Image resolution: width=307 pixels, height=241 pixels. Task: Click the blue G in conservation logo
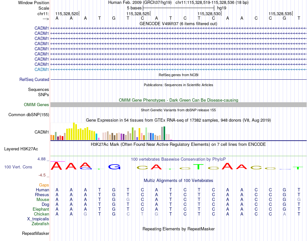coord(114,167)
